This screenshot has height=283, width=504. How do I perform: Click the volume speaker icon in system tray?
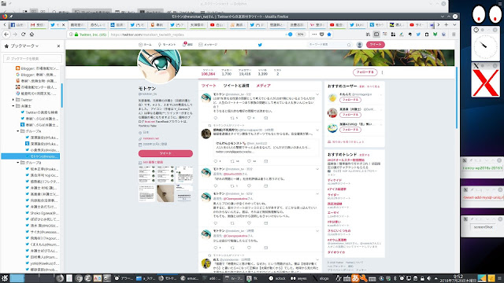pyautogui.click(x=428, y=278)
